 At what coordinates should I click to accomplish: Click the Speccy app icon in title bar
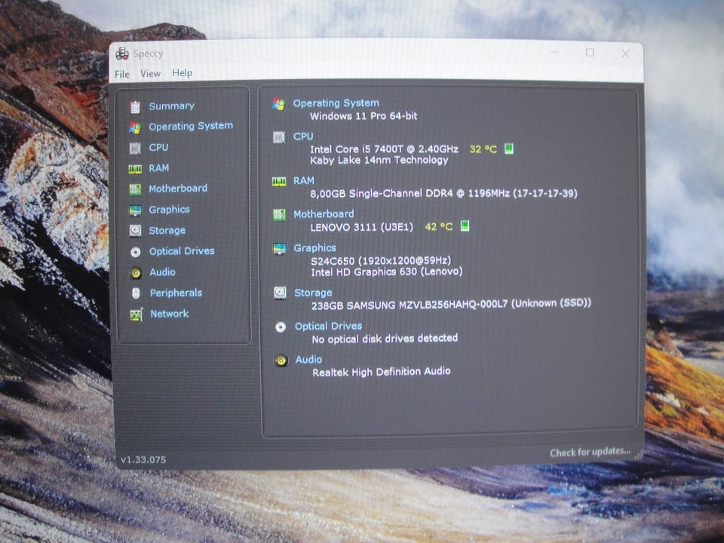coord(122,54)
